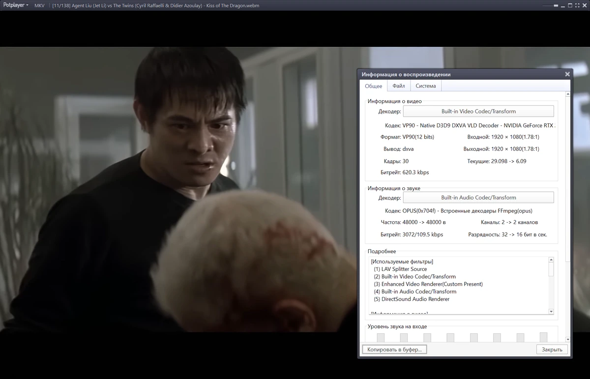Select the (2) Built-in Video Codec/Transform list line
Screen dimensions: 590x379
[x=415, y=277]
